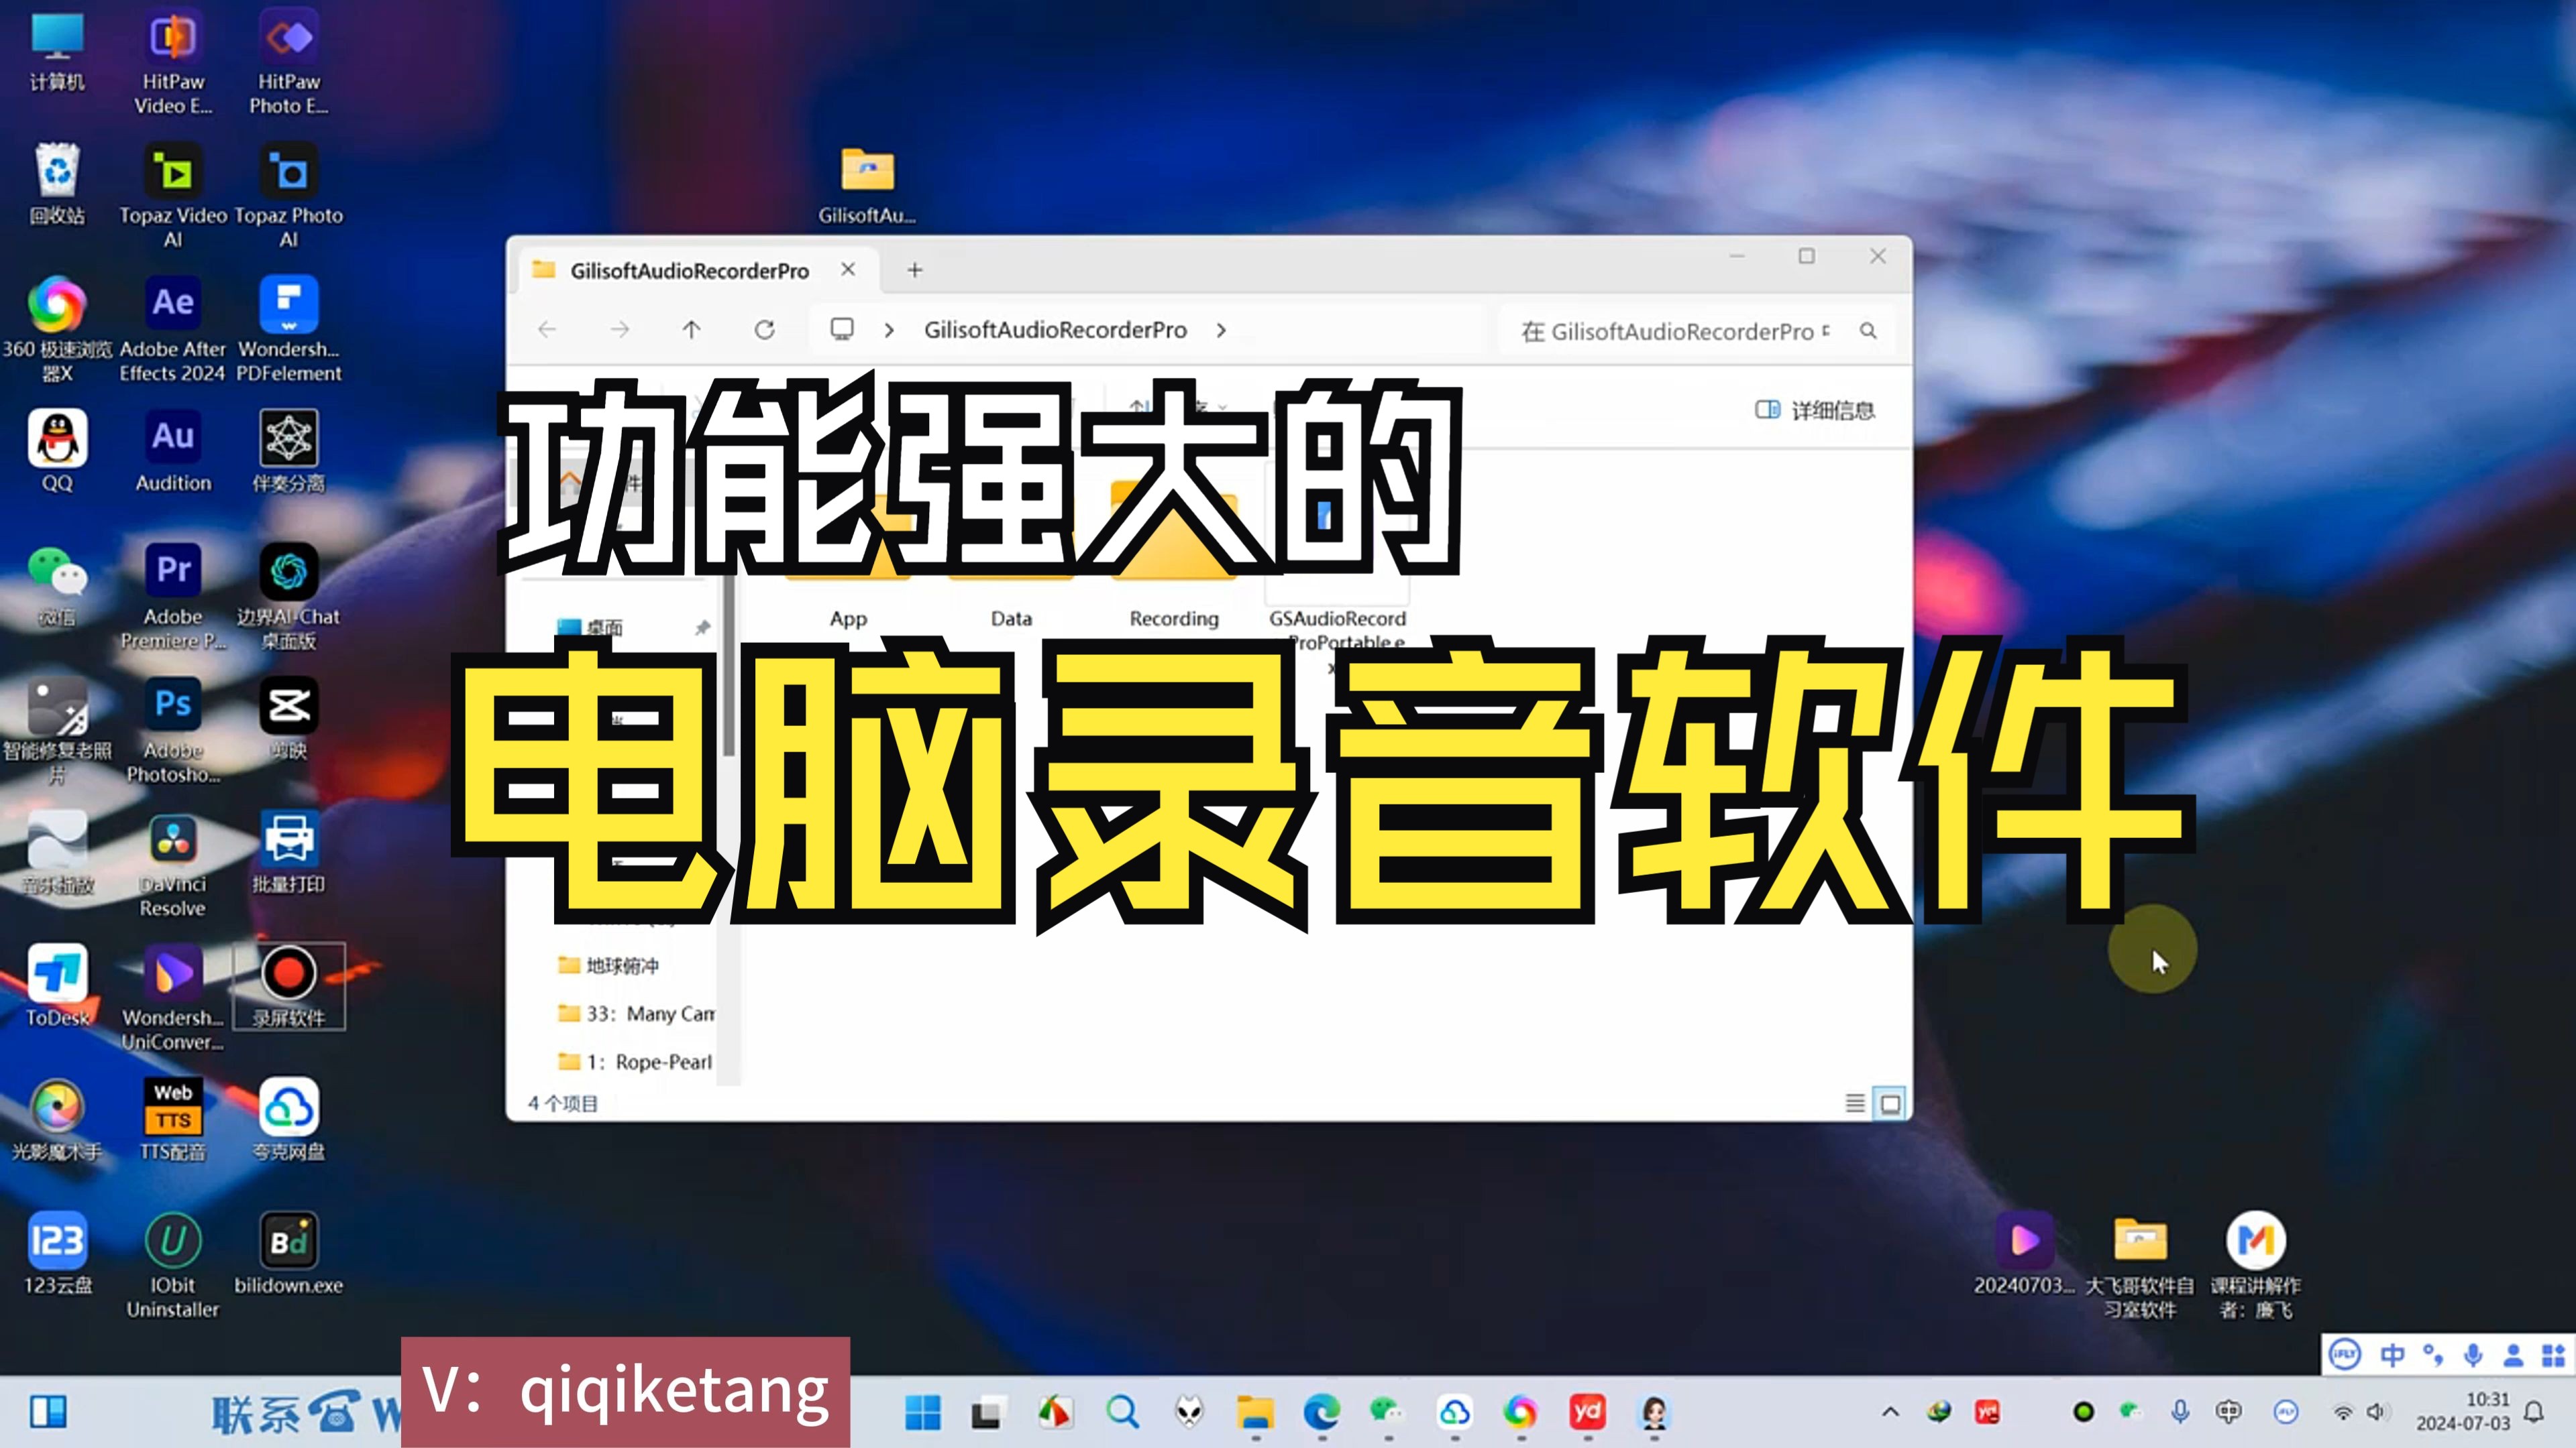Click the Refresh icon in the Explorer toolbar
This screenshot has width=2576, height=1448.
(x=764, y=330)
